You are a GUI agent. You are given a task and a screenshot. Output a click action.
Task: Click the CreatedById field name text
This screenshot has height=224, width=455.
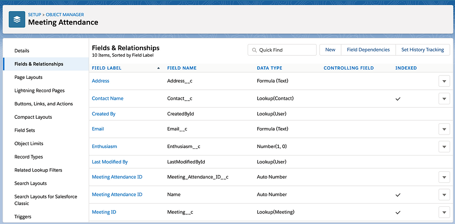pyautogui.click(x=181, y=114)
